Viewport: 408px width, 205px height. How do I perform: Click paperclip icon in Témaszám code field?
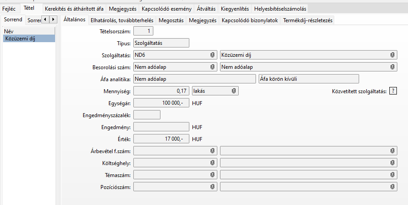click(x=212, y=175)
